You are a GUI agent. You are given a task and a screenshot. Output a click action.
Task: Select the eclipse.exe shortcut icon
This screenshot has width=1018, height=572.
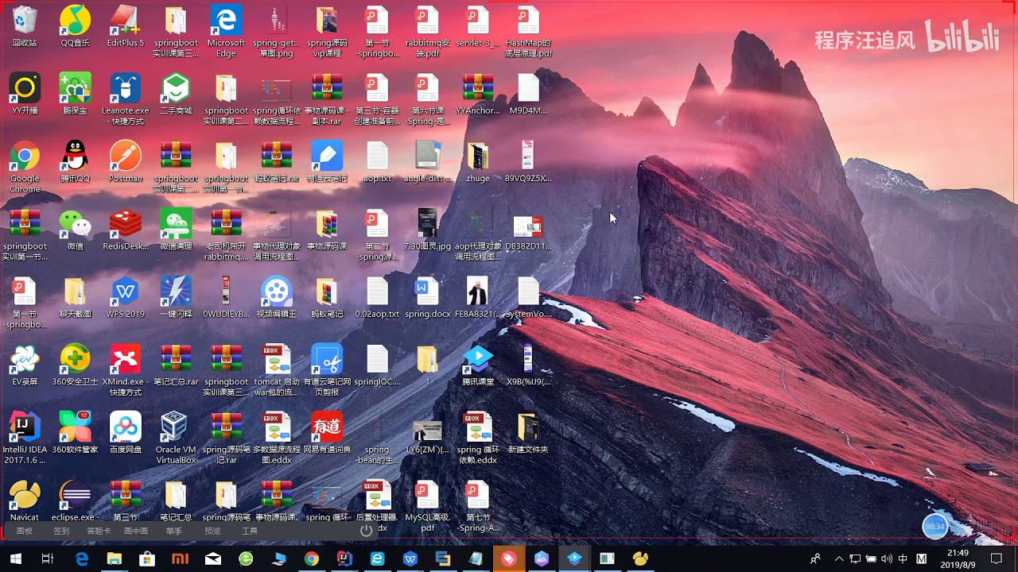(x=75, y=500)
